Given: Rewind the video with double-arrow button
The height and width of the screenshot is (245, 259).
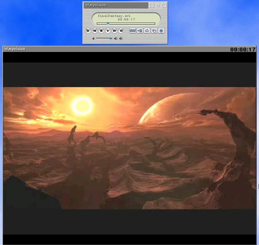Looking at the screenshot, I should 95,31.
